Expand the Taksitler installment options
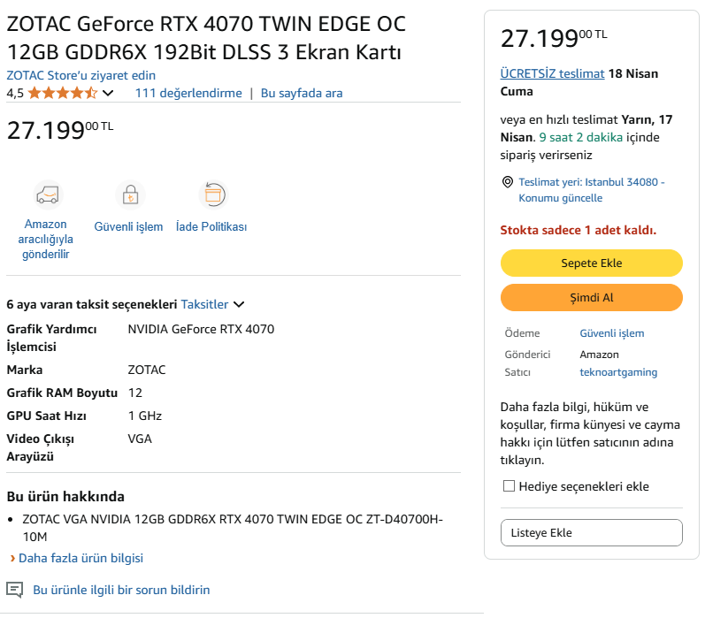The height and width of the screenshot is (618, 728). (x=212, y=304)
